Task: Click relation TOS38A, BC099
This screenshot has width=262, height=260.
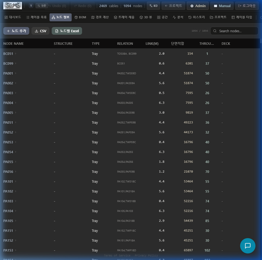Action: (127, 54)
